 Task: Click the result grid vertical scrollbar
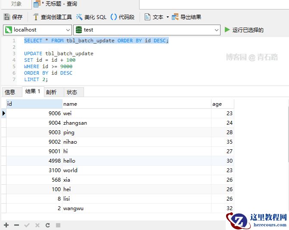[x=288, y=135]
